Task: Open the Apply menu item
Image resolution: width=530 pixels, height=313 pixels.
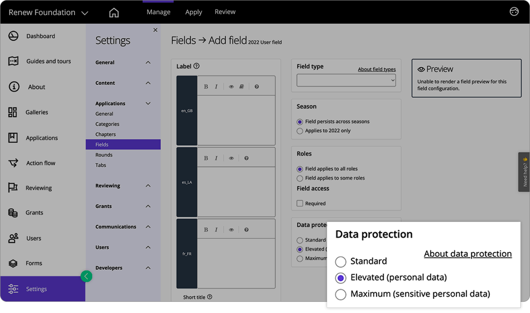Action: (x=193, y=12)
